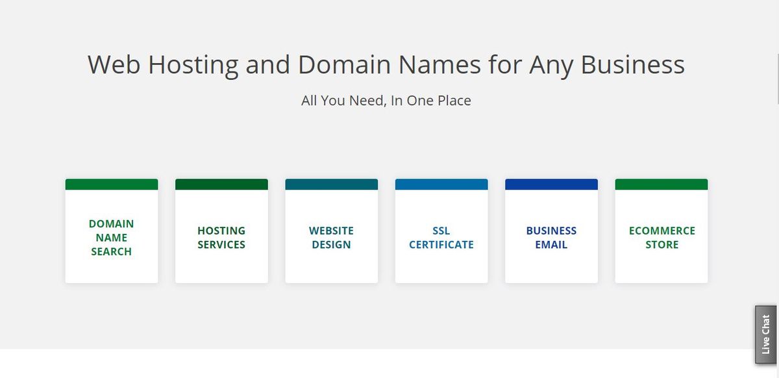Select the Hosting Services card
This screenshot has width=779, height=378.
pos(221,231)
